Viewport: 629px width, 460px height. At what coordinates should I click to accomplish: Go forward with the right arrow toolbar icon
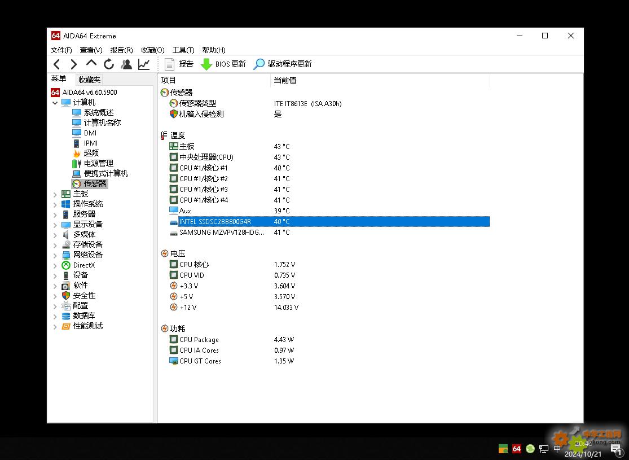[74, 64]
